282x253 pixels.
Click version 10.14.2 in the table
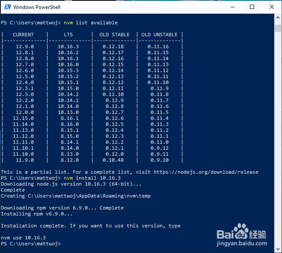coord(68,94)
